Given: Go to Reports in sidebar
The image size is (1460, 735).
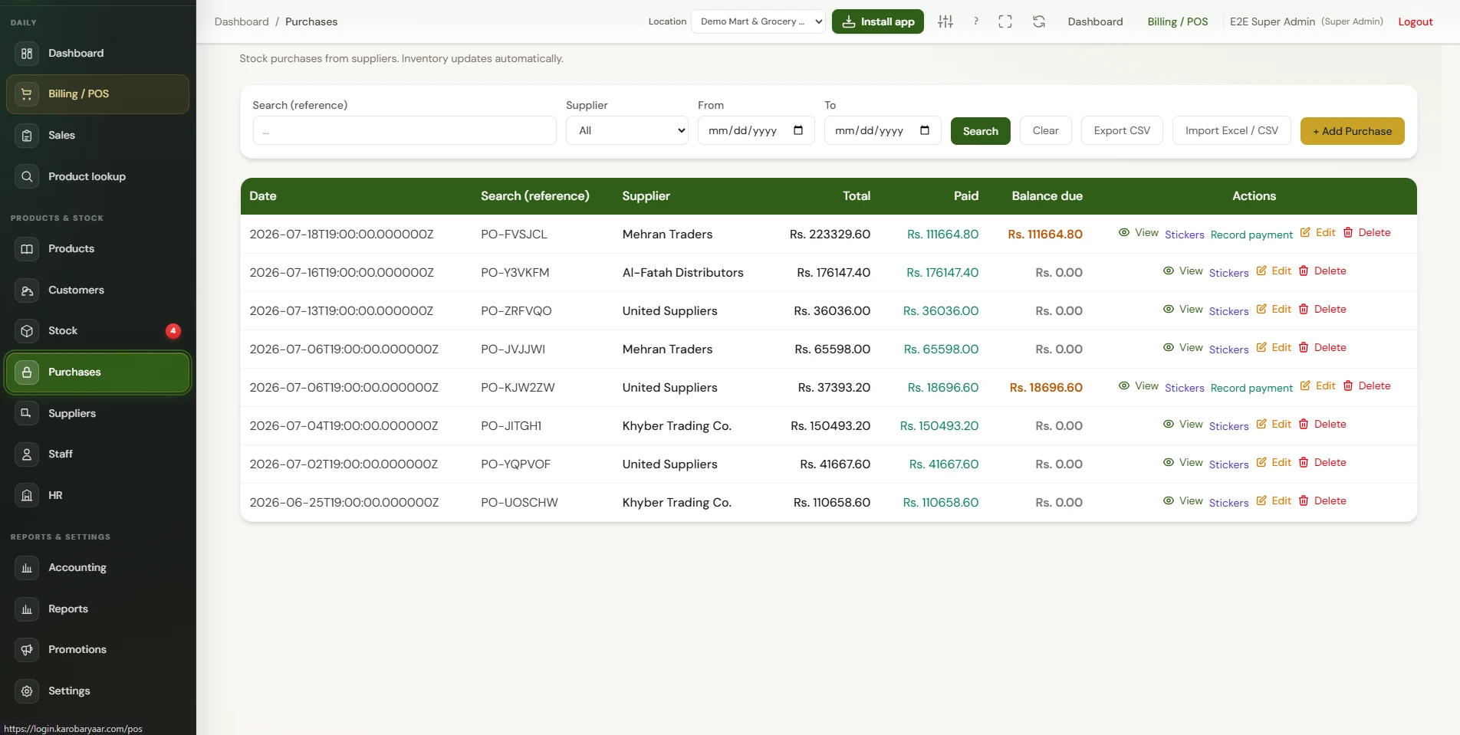Looking at the screenshot, I should [x=97, y=609].
